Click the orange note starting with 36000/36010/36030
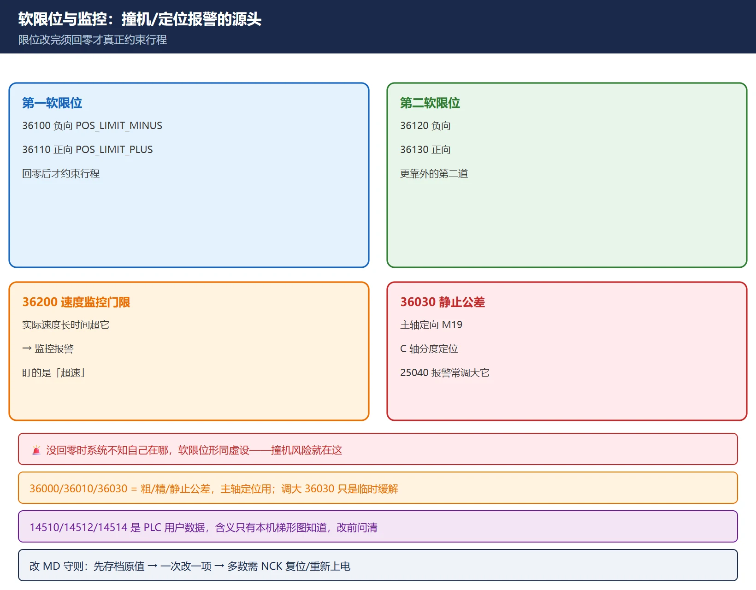Screen dimensions: 756x590 tap(378, 488)
